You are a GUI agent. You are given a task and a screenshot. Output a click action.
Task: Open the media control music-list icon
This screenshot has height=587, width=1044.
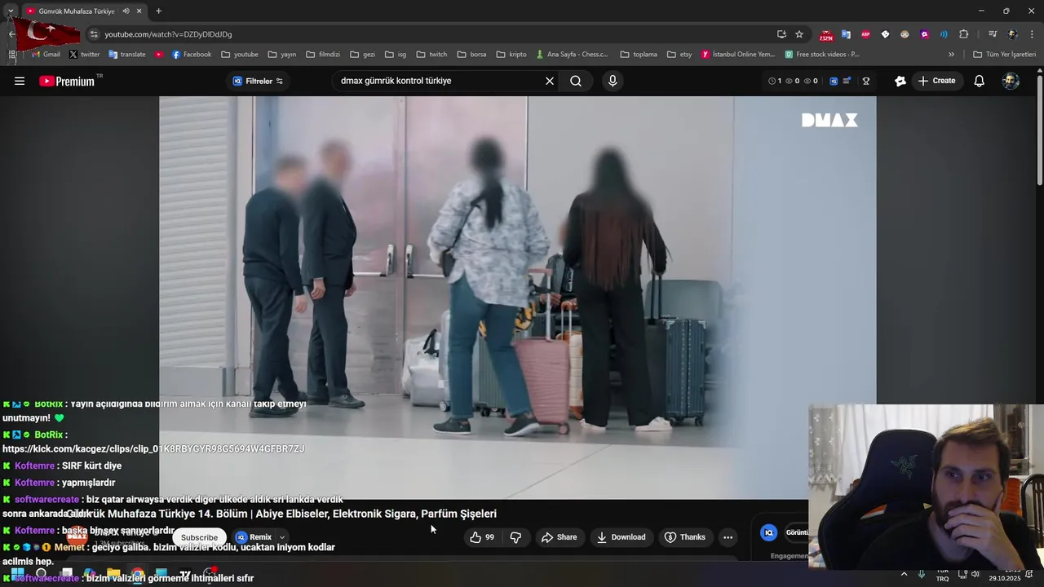993,34
